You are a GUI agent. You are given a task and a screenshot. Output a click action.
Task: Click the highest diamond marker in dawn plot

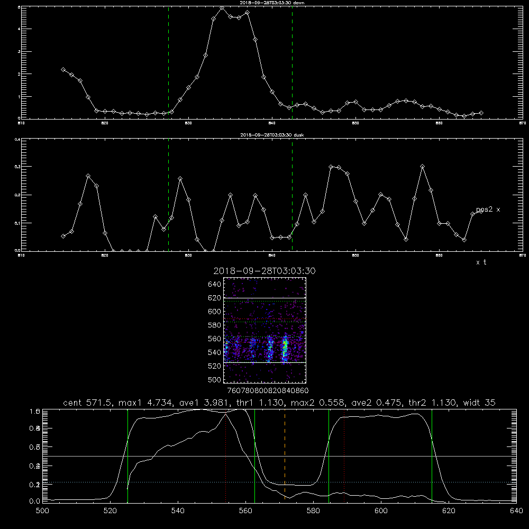(222, 8)
